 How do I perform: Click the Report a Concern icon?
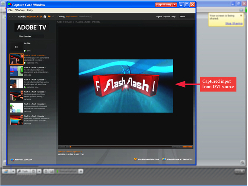12,159
